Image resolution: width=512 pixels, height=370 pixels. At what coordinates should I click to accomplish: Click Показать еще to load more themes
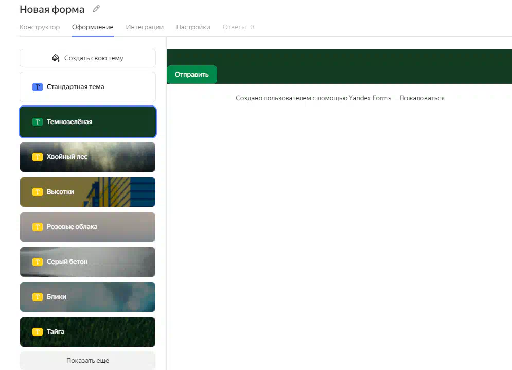(x=87, y=361)
